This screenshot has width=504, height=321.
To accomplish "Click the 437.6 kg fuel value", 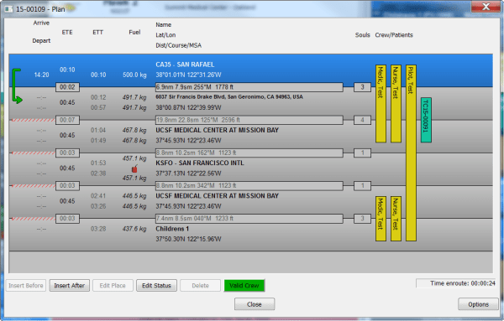I will (134, 229).
